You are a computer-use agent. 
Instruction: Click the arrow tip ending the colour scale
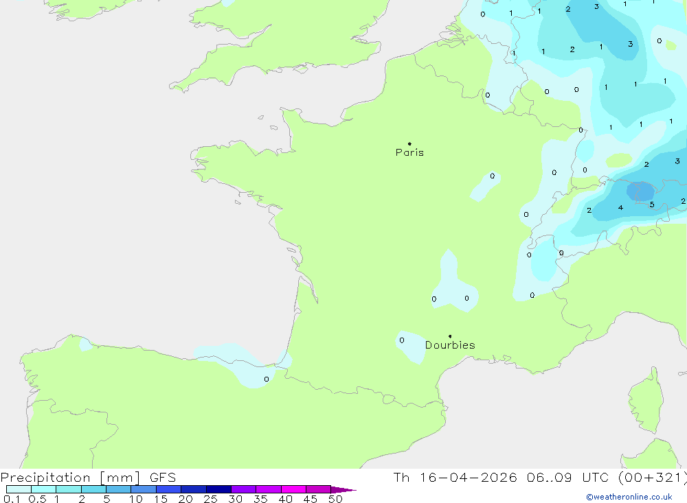tap(344, 490)
